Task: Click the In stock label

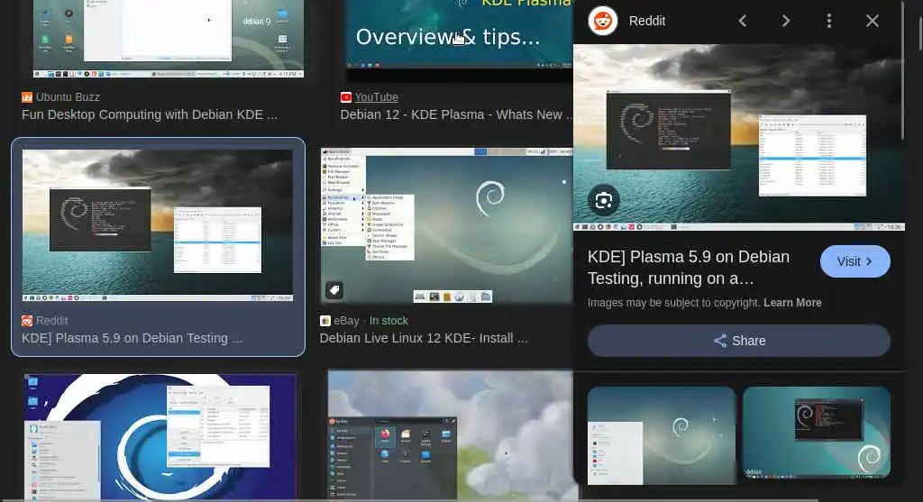Action: point(388,321)
